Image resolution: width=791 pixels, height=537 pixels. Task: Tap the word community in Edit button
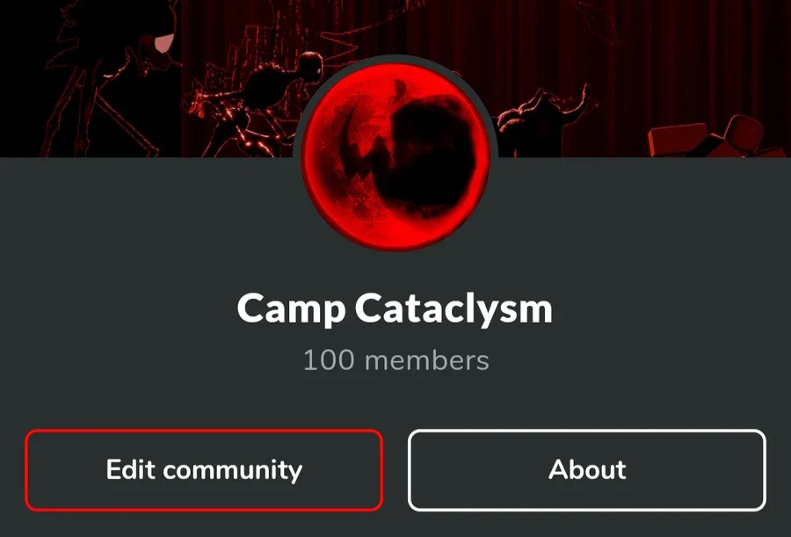[233, 470]
